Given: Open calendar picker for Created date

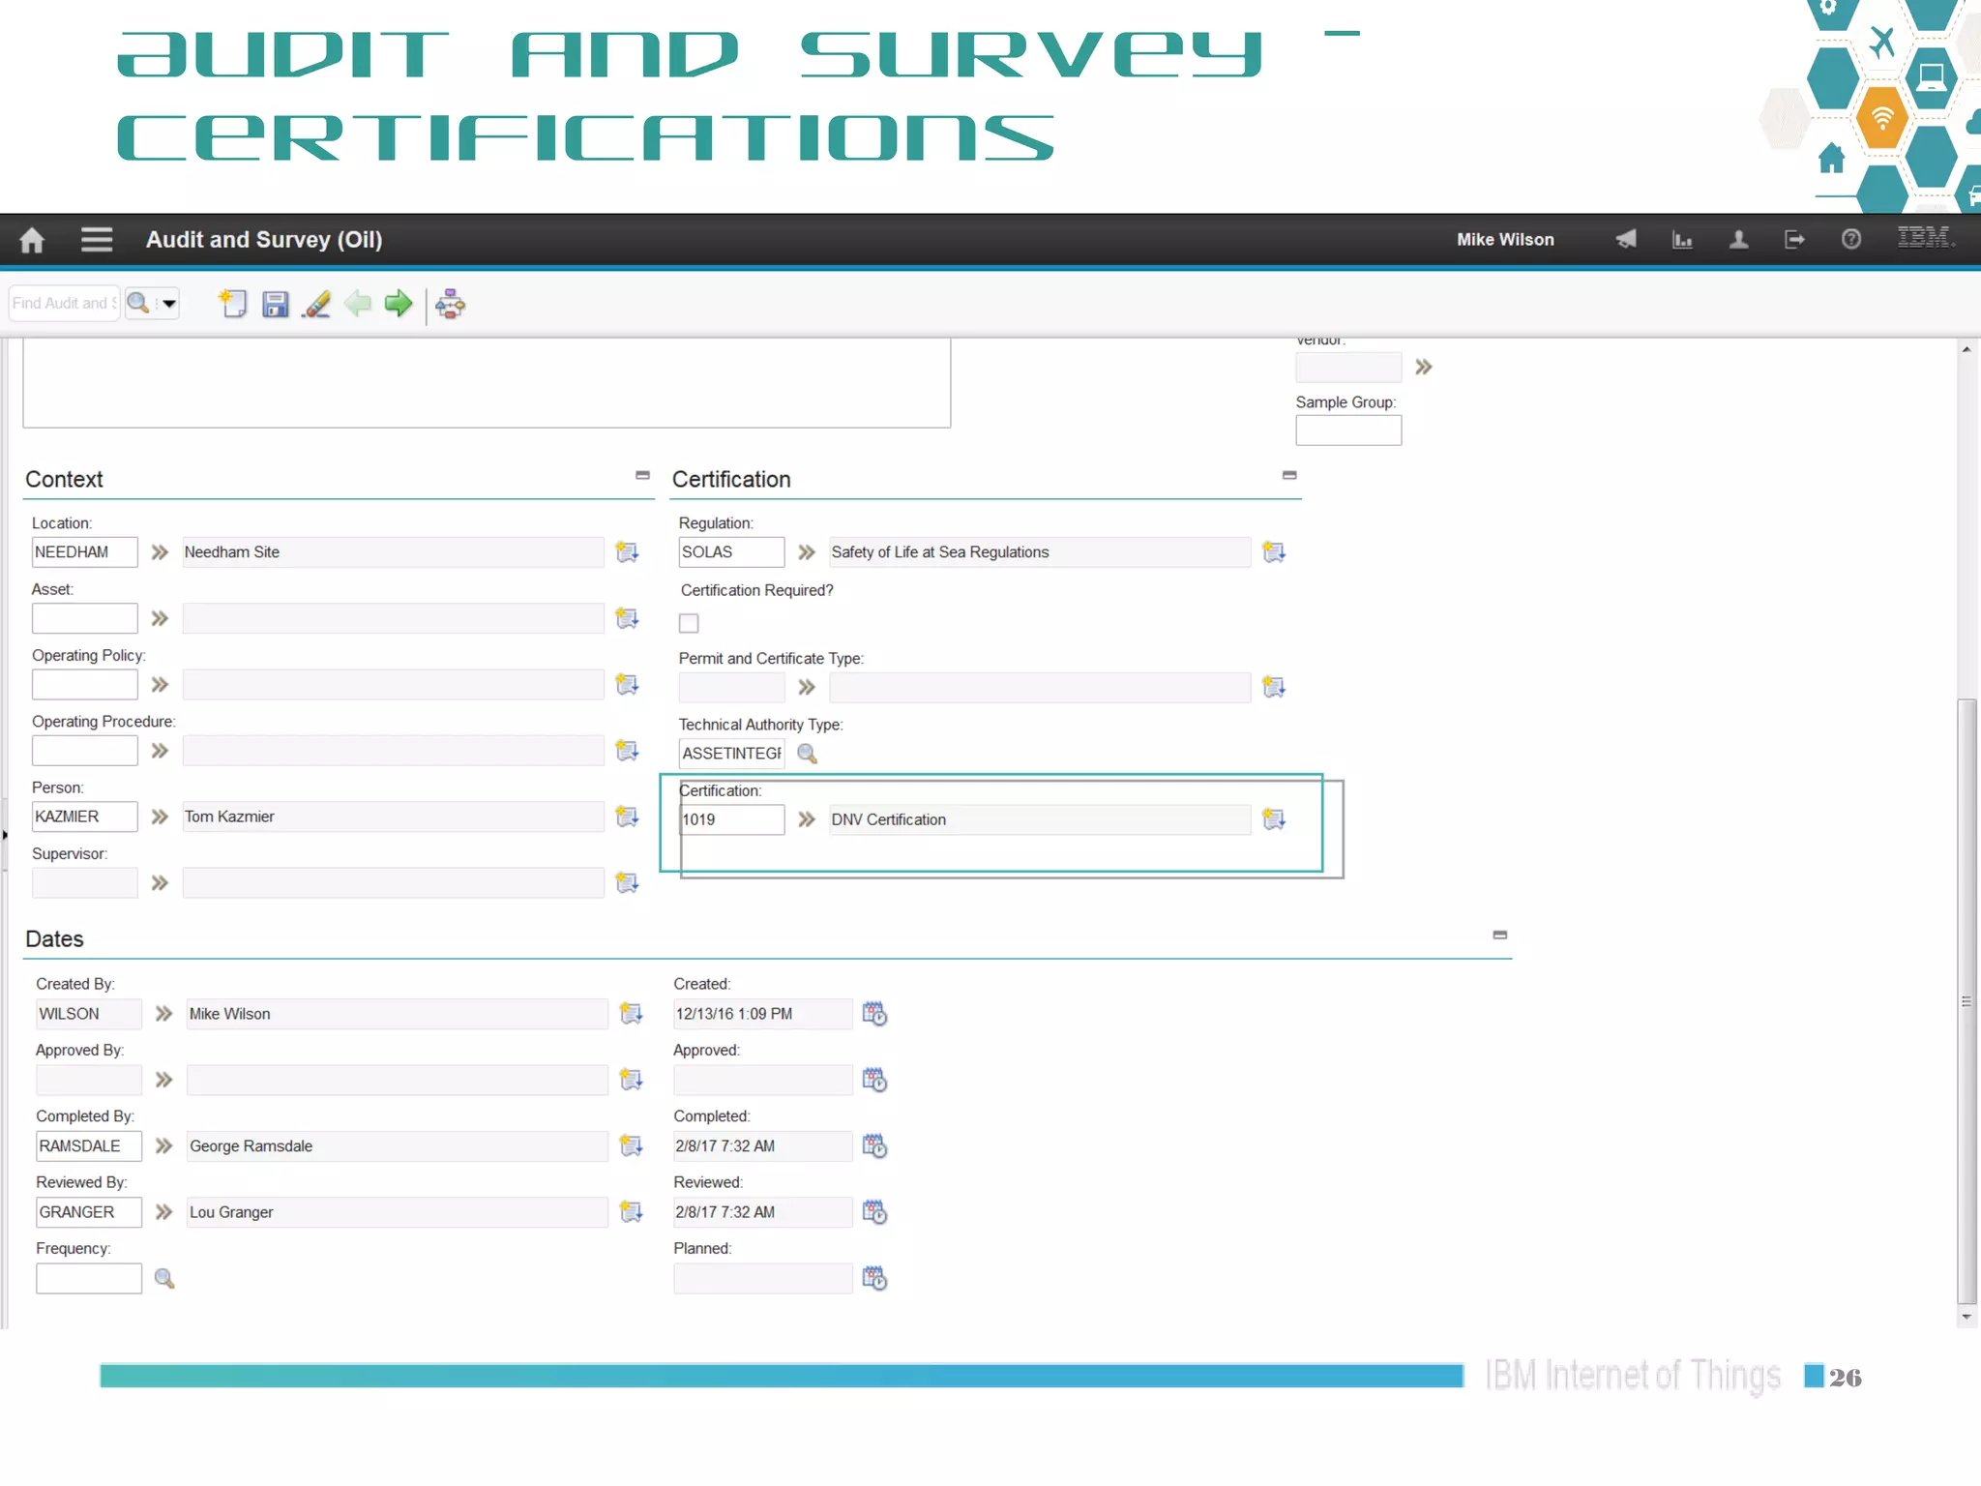Looking at the screenshot, I should (x=874, y=1014).
